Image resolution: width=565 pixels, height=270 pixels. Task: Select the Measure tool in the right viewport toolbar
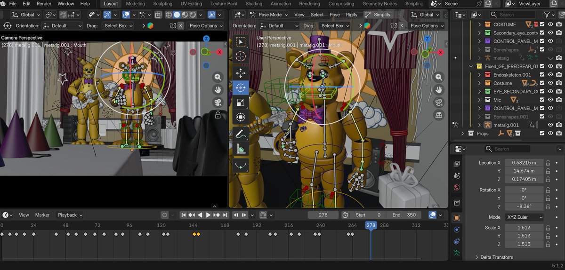click(x=241, y=149)
